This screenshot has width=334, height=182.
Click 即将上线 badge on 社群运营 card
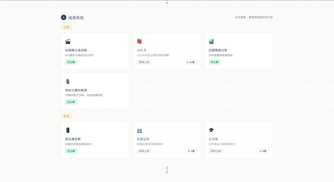pos(144,151)
